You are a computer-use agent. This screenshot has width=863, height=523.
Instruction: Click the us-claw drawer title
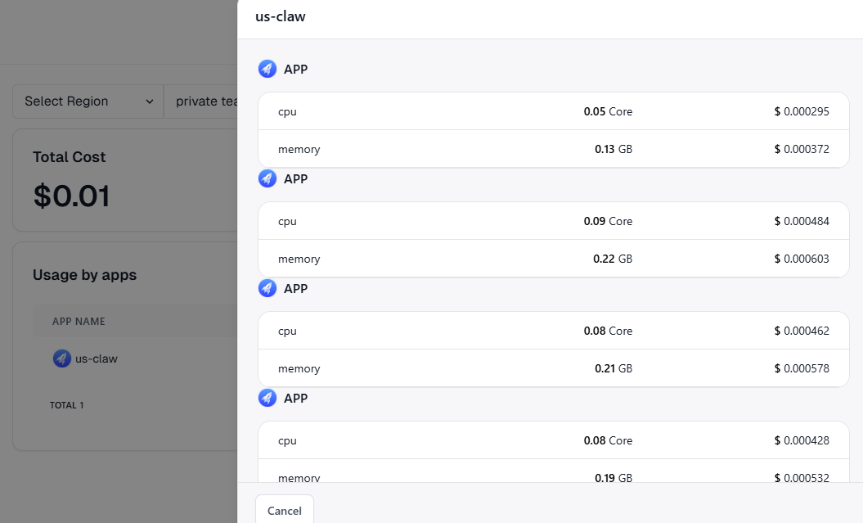click(x=281, y=16)
